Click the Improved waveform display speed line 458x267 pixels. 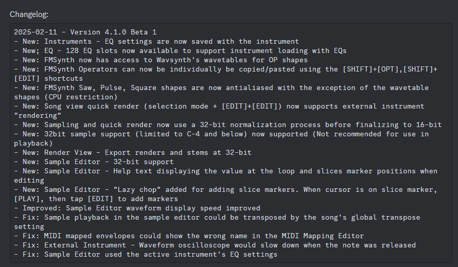pyautogui.click(x=137, y=208)
